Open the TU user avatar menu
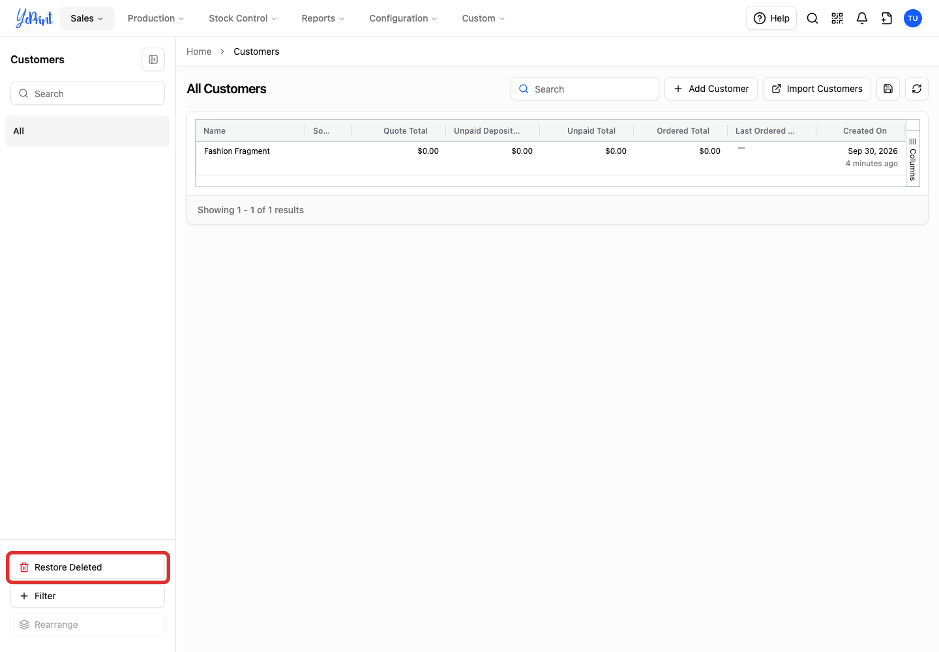Viewport: 939px width, 652px height. point(913,18)
